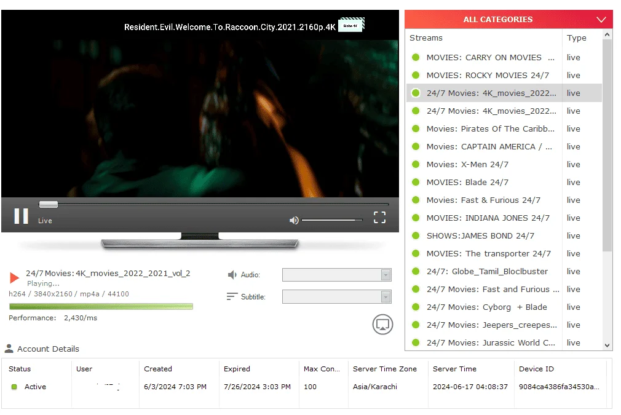Click the server time 2024-06-17 04:08:37
The height and width of the screenshot is (415, 621).
pyautogui.click(x=470, y=387)
